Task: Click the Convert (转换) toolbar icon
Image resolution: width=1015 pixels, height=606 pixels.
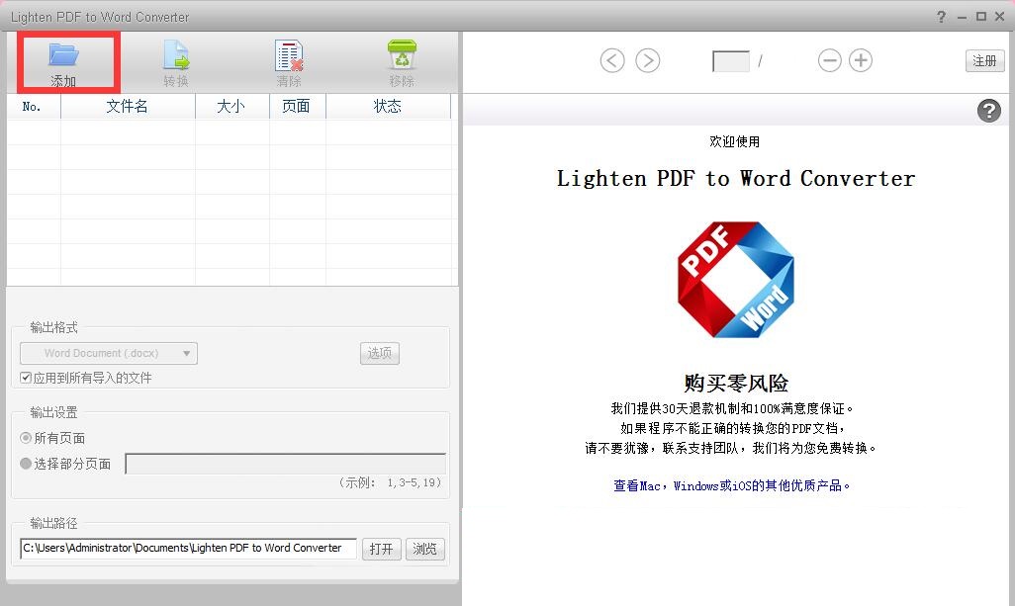Action: pyautogui.click(x=176, y=55)
